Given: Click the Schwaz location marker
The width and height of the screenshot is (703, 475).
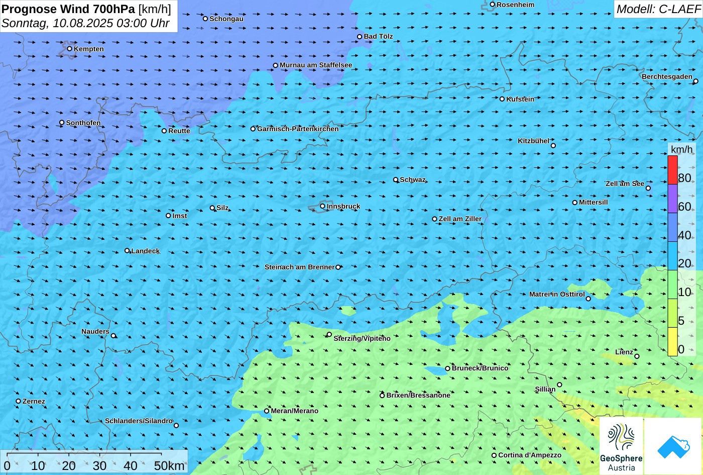Looking at the screenshot, I should (396, 179).
